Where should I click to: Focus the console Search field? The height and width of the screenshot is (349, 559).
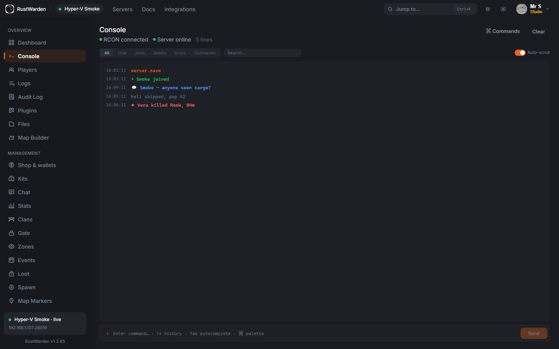pos(262,53)
